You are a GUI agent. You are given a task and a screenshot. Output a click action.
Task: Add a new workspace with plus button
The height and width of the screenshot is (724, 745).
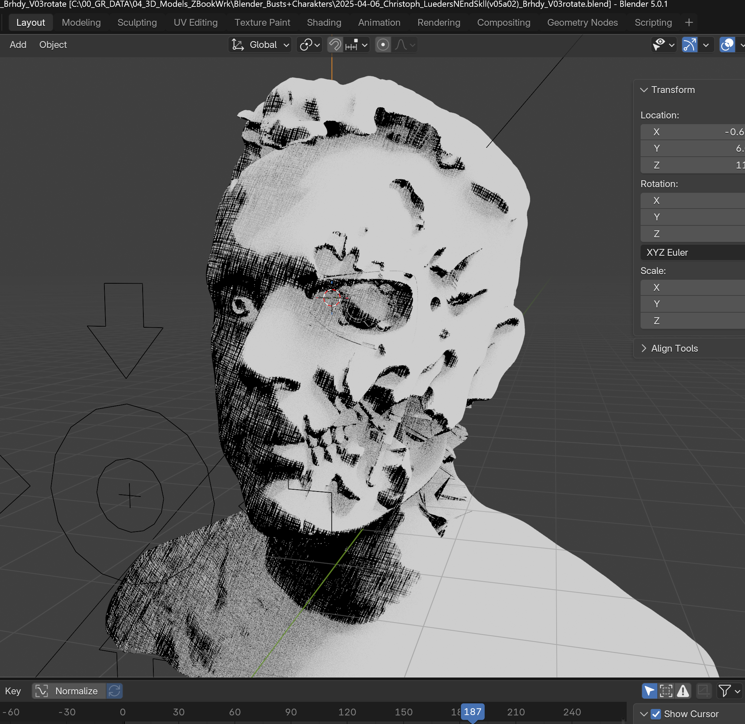(689, 23)
